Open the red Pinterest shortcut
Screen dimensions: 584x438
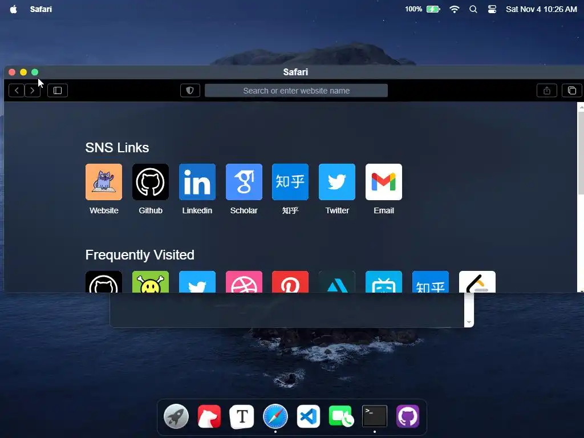(x=290, y=282)
